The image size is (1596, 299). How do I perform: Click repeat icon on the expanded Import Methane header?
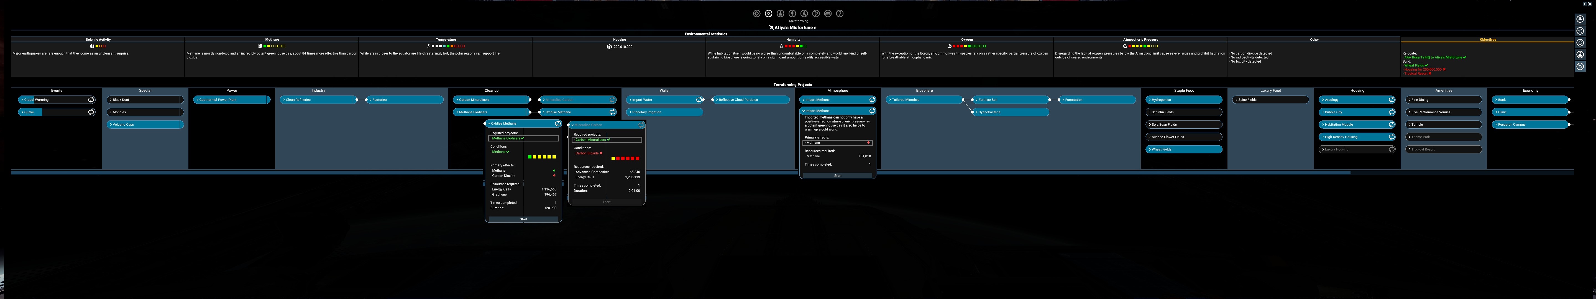872,111
